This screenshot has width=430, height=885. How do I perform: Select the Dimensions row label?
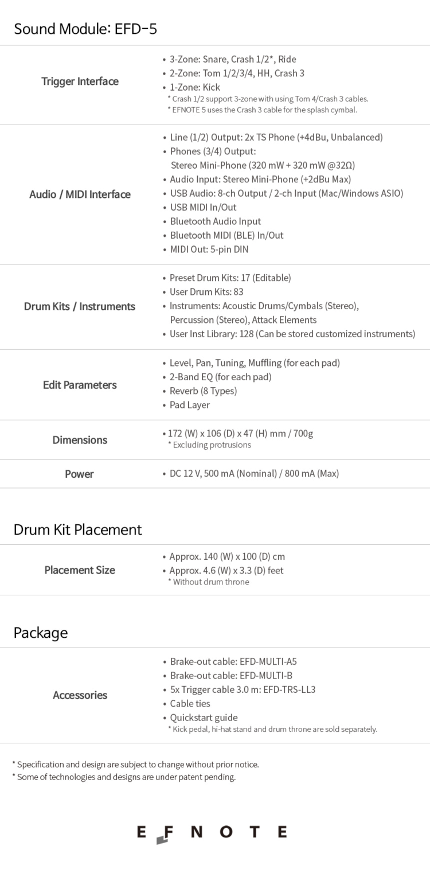(x=80, y=440)
